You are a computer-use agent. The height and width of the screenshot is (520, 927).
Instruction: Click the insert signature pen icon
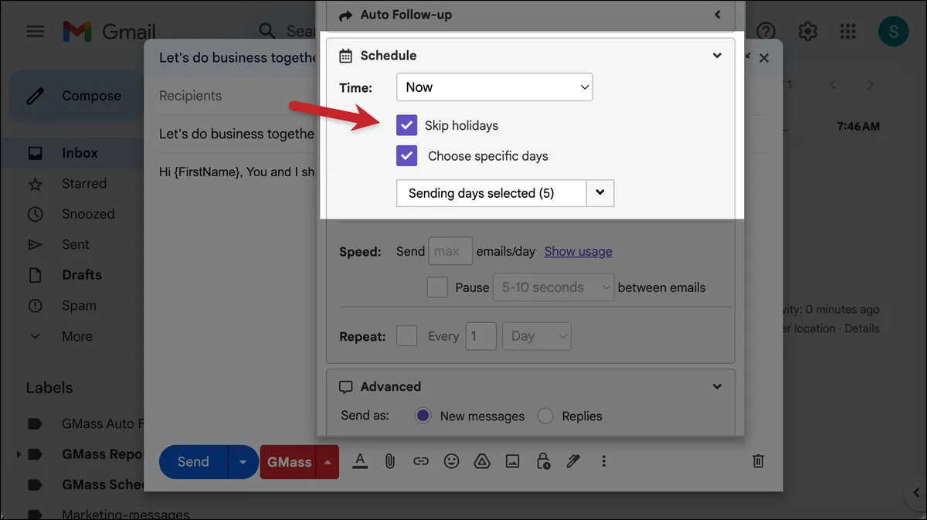[x=573, y=461]
